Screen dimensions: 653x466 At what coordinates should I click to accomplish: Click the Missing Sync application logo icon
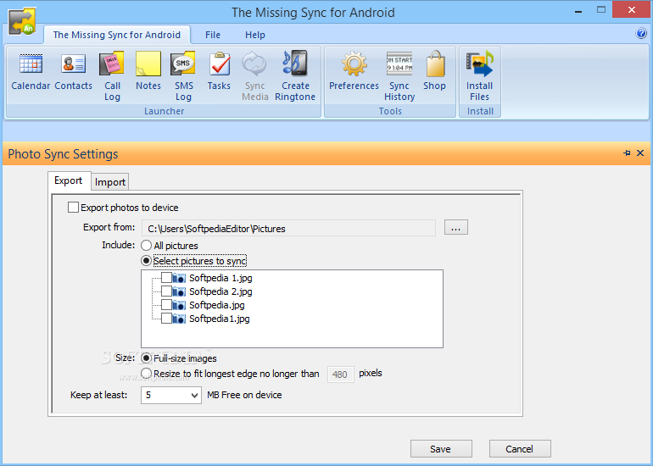click(22, 22)
